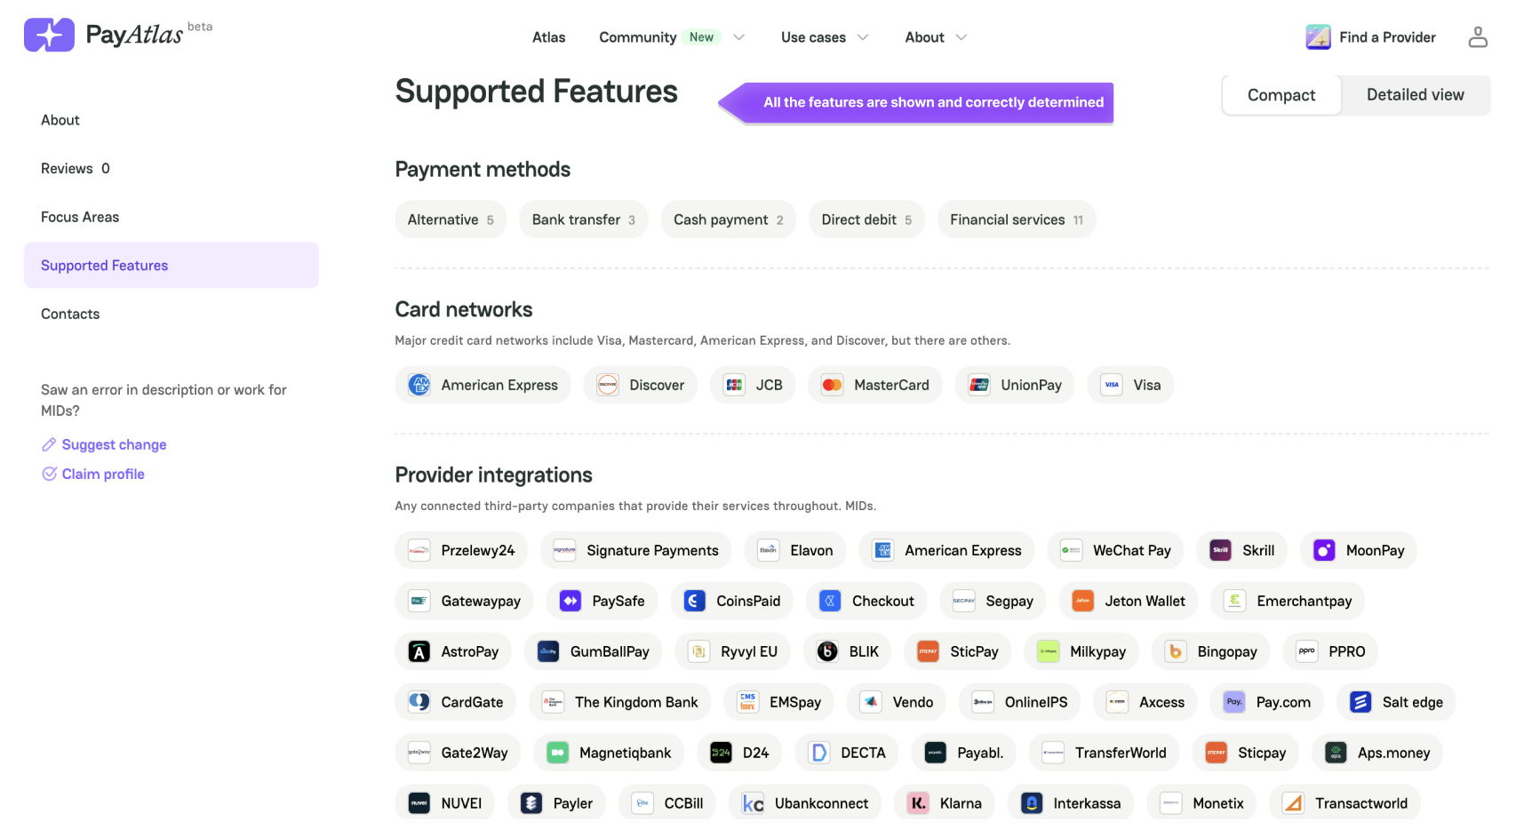Click the CoinsPaid integration icon
This screenshot has width=1516, height=830.
click(x=694, y=601)
